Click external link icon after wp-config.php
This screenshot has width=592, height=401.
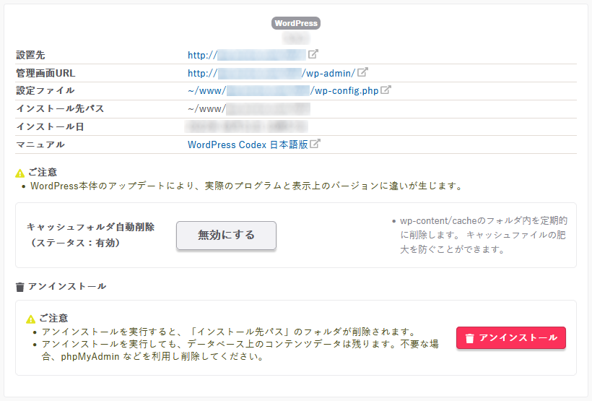(x=386, y=90)
